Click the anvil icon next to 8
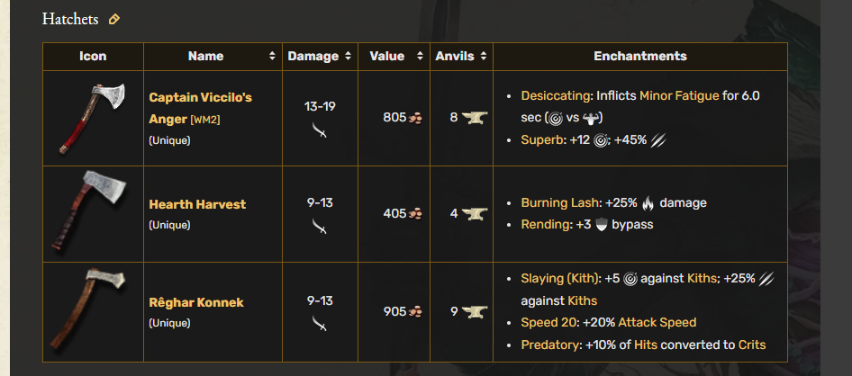 pyautogui.click(x=475, y=117)
